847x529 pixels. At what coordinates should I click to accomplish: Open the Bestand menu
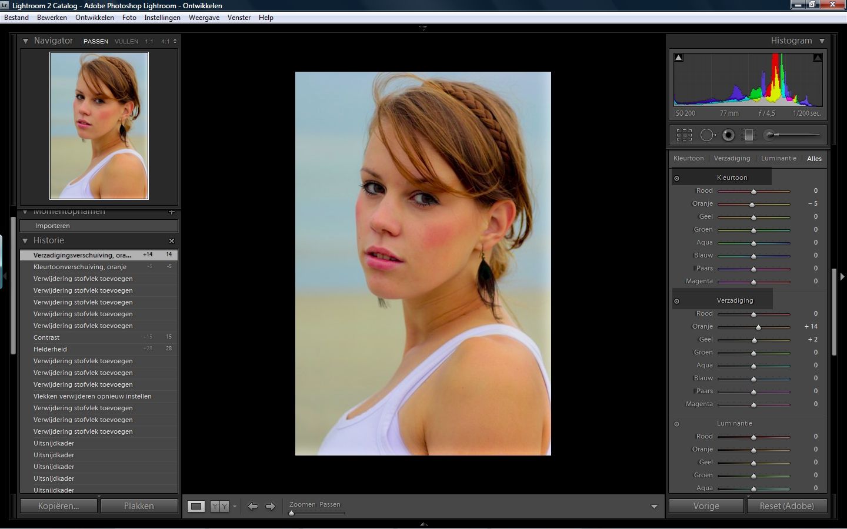pyautogui.click(x=16, y=18)
